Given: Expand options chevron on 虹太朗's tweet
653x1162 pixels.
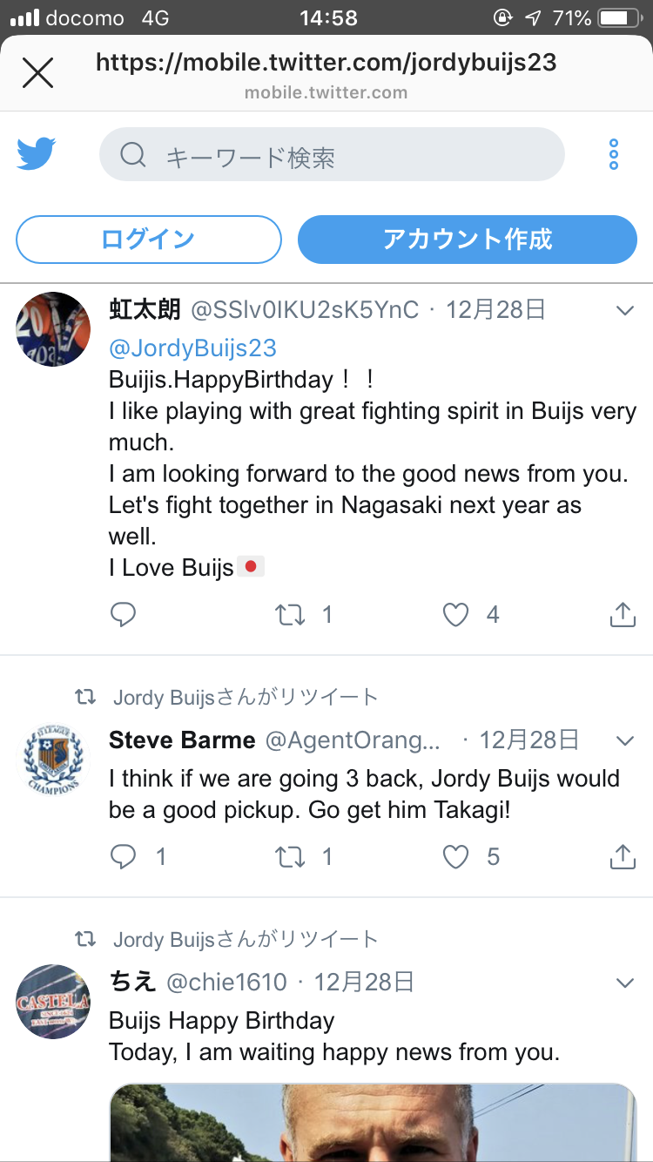Looking at the screenshot, I should point(624,310).
